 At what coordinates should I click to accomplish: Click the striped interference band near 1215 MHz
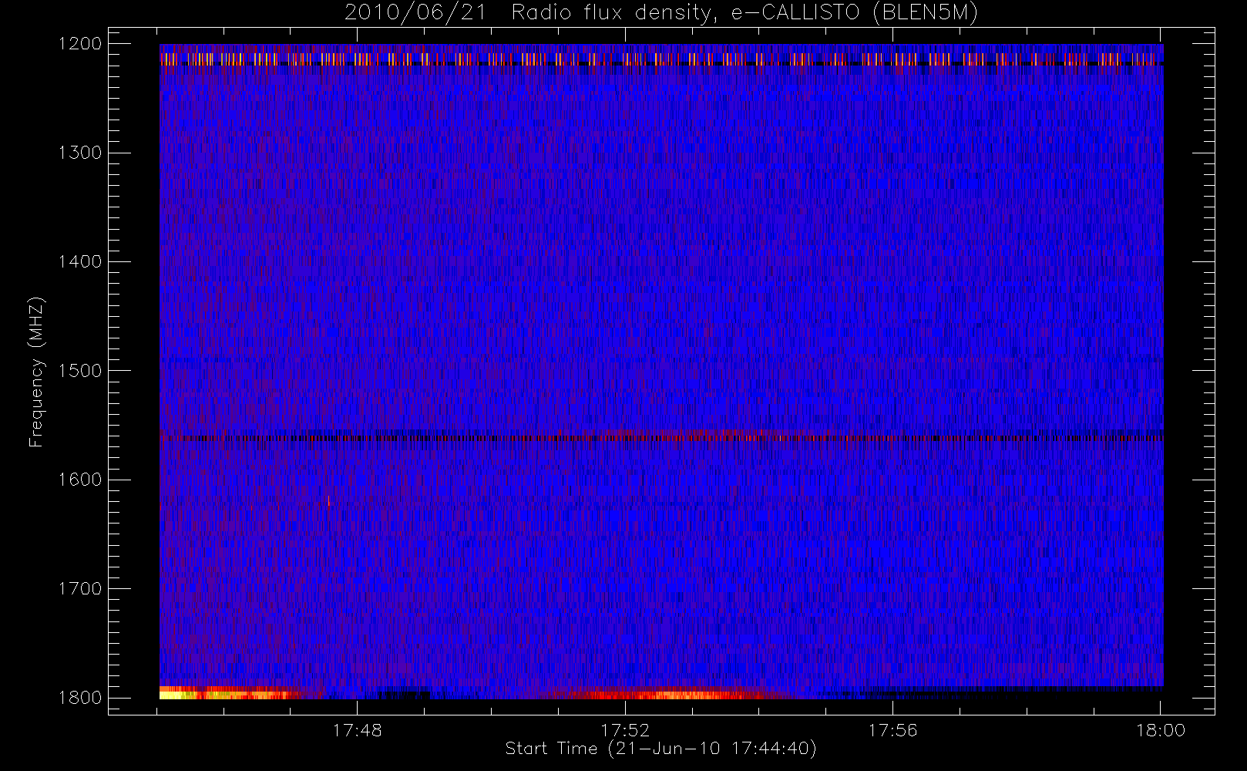[x=661, y=59]
